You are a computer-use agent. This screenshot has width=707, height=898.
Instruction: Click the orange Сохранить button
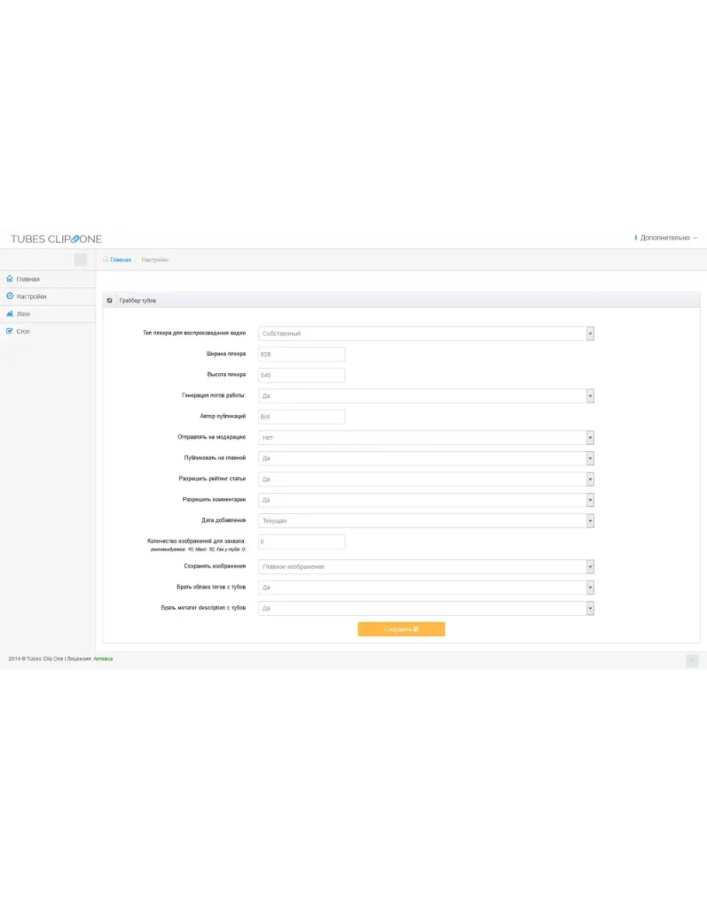401,629
